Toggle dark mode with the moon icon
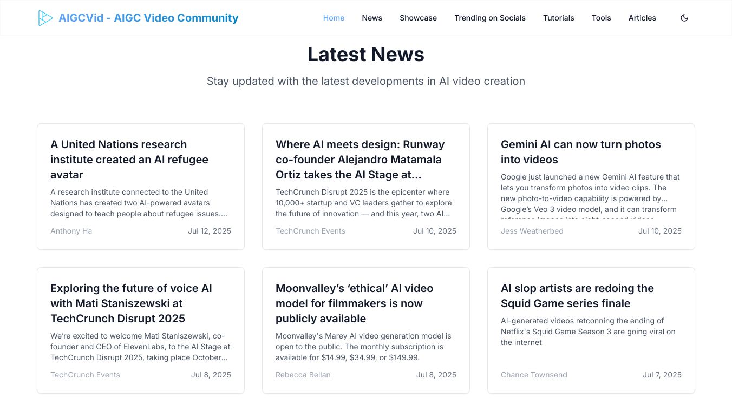Image resolution: width=732 pixels, height=411 pixels. [x=684, y=18]
